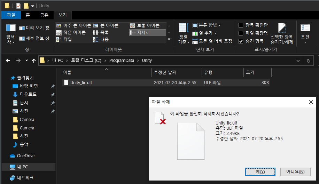Choose 아주 큰 아이콘 layout
Screen dimensions: 319x184
tap(73, 25)
